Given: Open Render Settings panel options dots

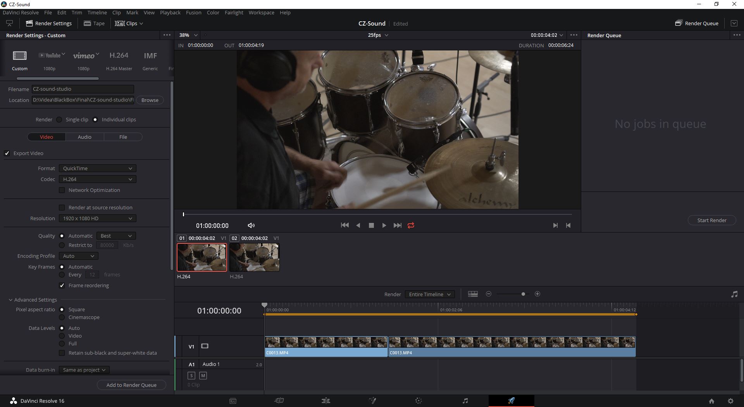Looking at the screenshot, I should coord(167,35).
